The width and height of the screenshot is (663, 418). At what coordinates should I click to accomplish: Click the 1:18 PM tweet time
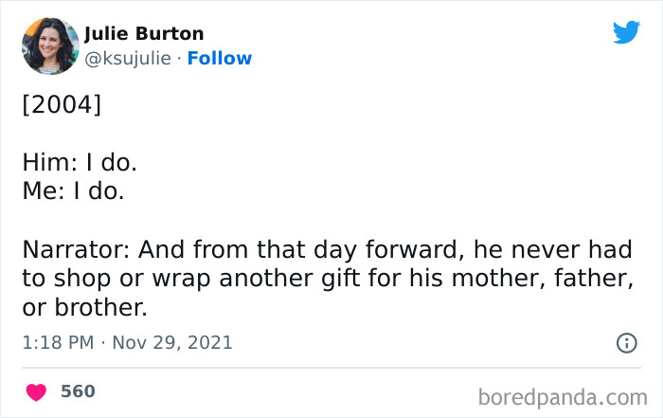pos(56,342)
